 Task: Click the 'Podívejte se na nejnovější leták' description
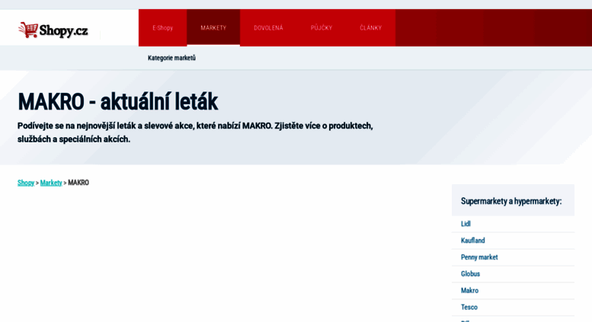coord(195,132)
